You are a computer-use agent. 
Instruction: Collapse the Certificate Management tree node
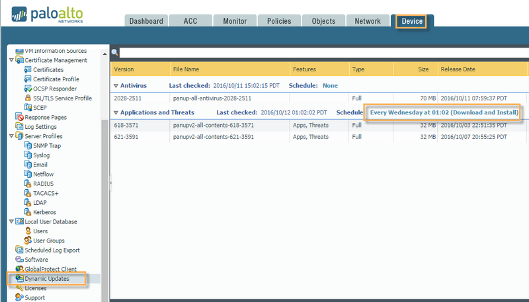click(11, 60)
